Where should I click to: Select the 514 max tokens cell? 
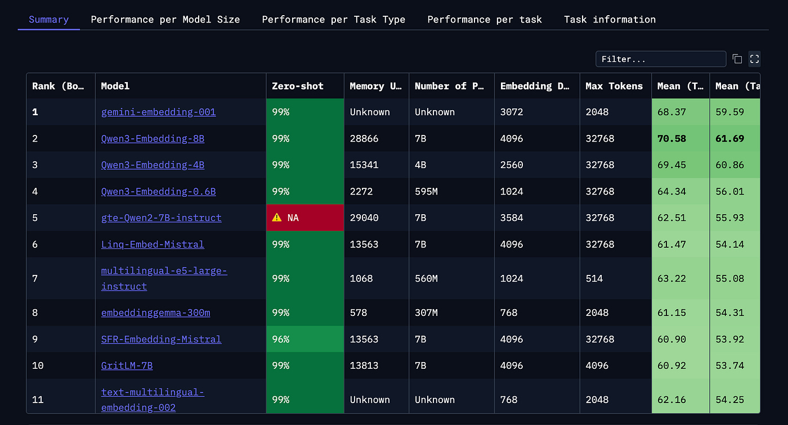point(616,278)
